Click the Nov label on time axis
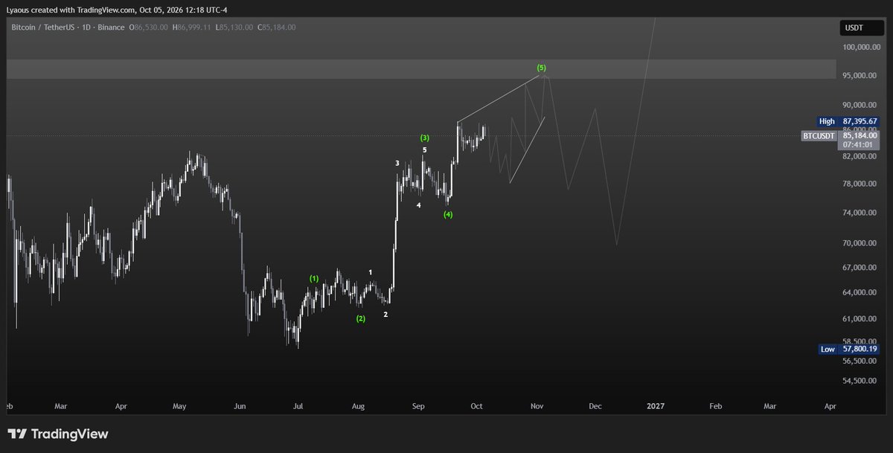The width and height of the screenshot is (893, 453). click(x=536, y=407)
